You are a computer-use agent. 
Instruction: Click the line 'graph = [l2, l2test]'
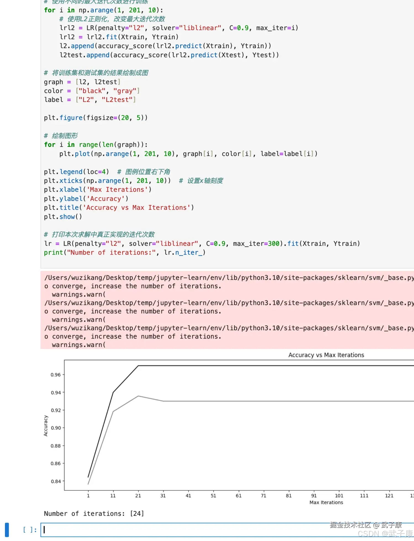[82, 82]
